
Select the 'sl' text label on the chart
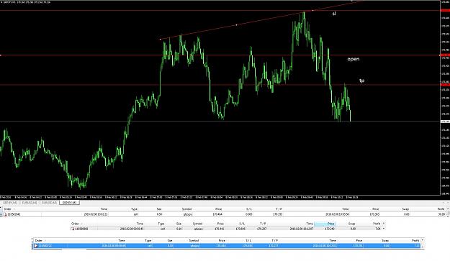[x=334, y=14]
